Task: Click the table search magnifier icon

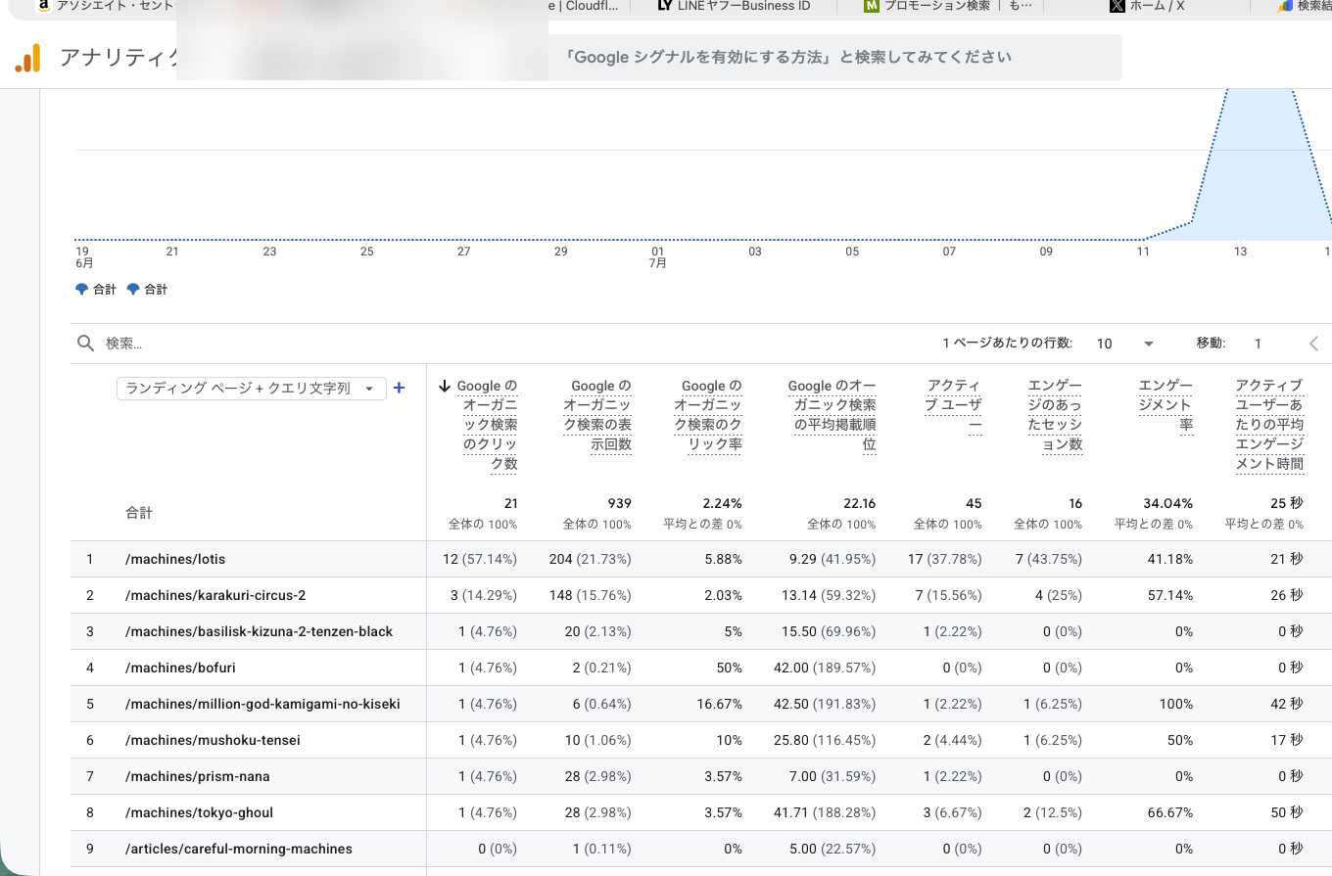Action: [86, 344]
